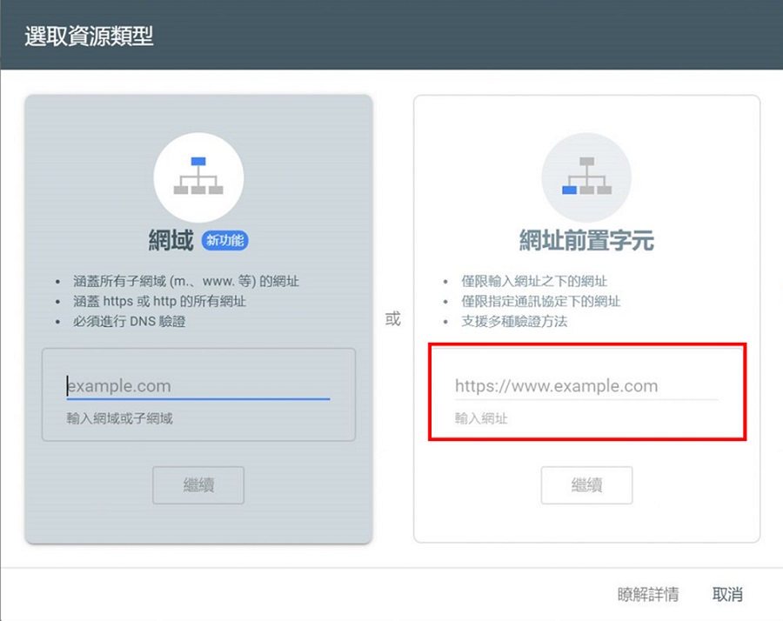Click bullet 涵蓋所有子網域 (m.、www. 等) 的網址

click(x=186, y=281)
